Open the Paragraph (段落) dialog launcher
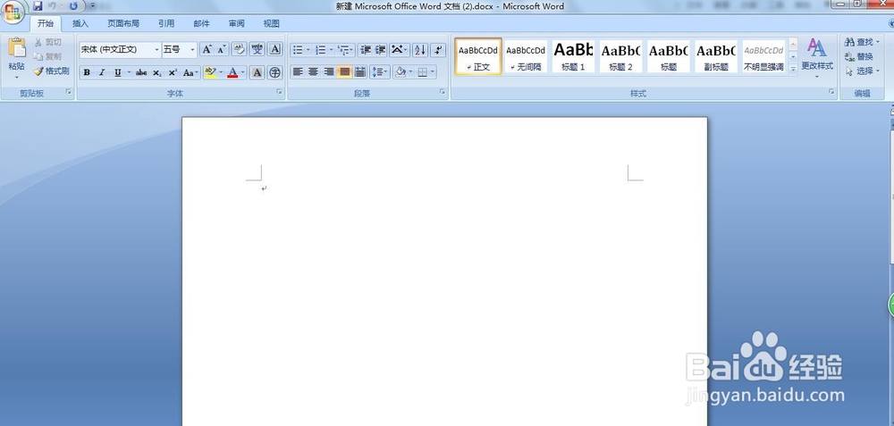Viewport: 894px width, 426px height. pos(443,91)
